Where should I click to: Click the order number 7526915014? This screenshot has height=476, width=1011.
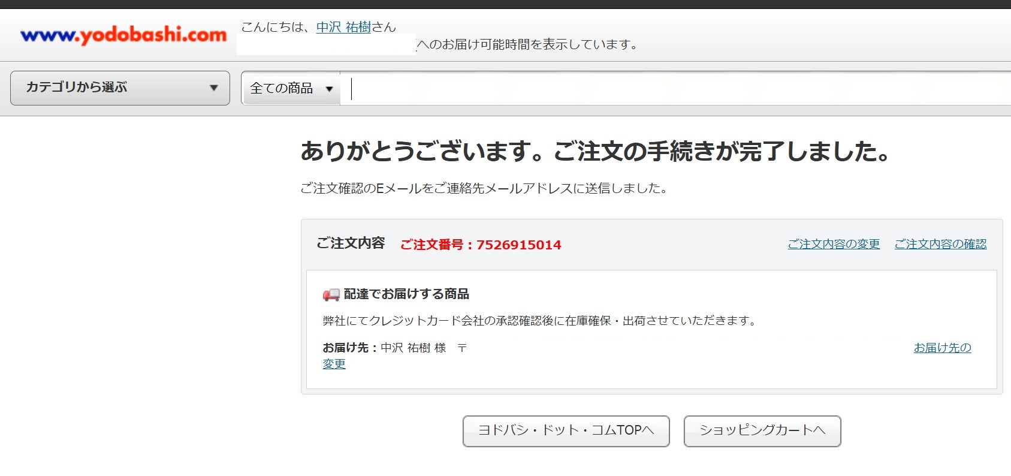tap(518, 245)
